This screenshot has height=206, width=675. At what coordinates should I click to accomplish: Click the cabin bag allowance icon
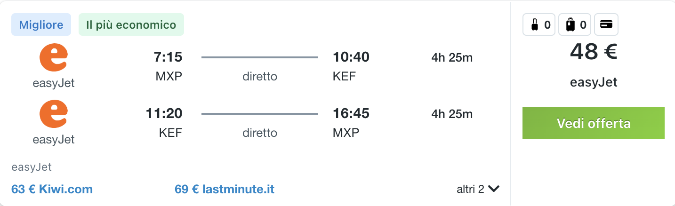(539, 24)
